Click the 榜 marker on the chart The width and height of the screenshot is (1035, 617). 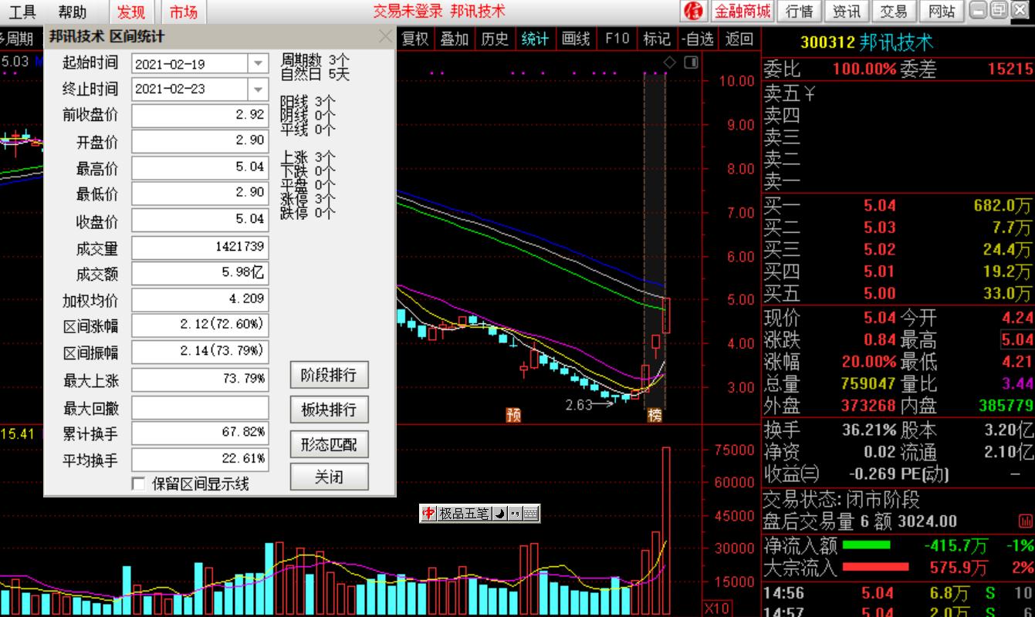654,415
